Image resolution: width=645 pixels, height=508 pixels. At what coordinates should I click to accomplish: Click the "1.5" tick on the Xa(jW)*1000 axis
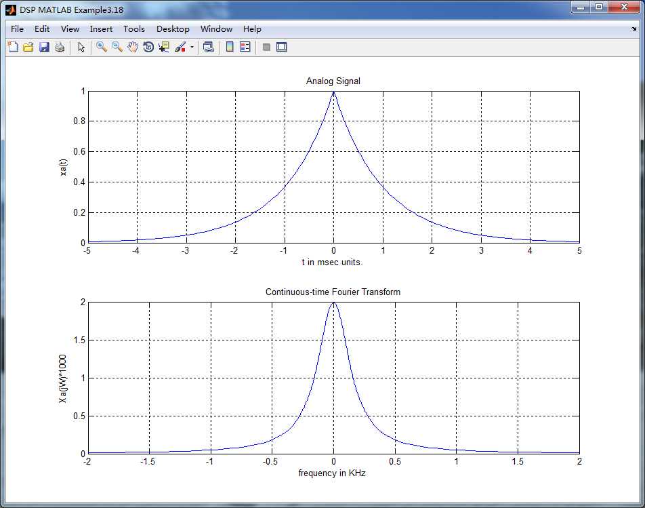(79, 340)
